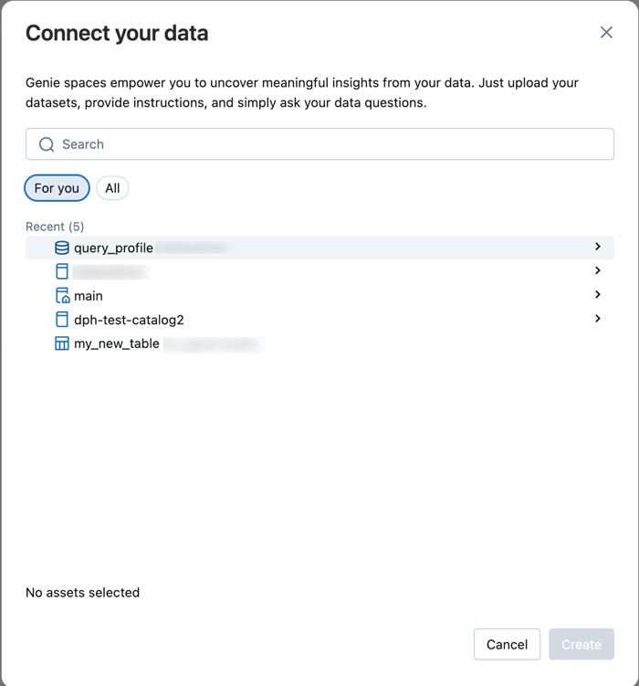
Task: Click the catalog icon beside dph-test-catalog2
Action: click(x=62, y=320)
